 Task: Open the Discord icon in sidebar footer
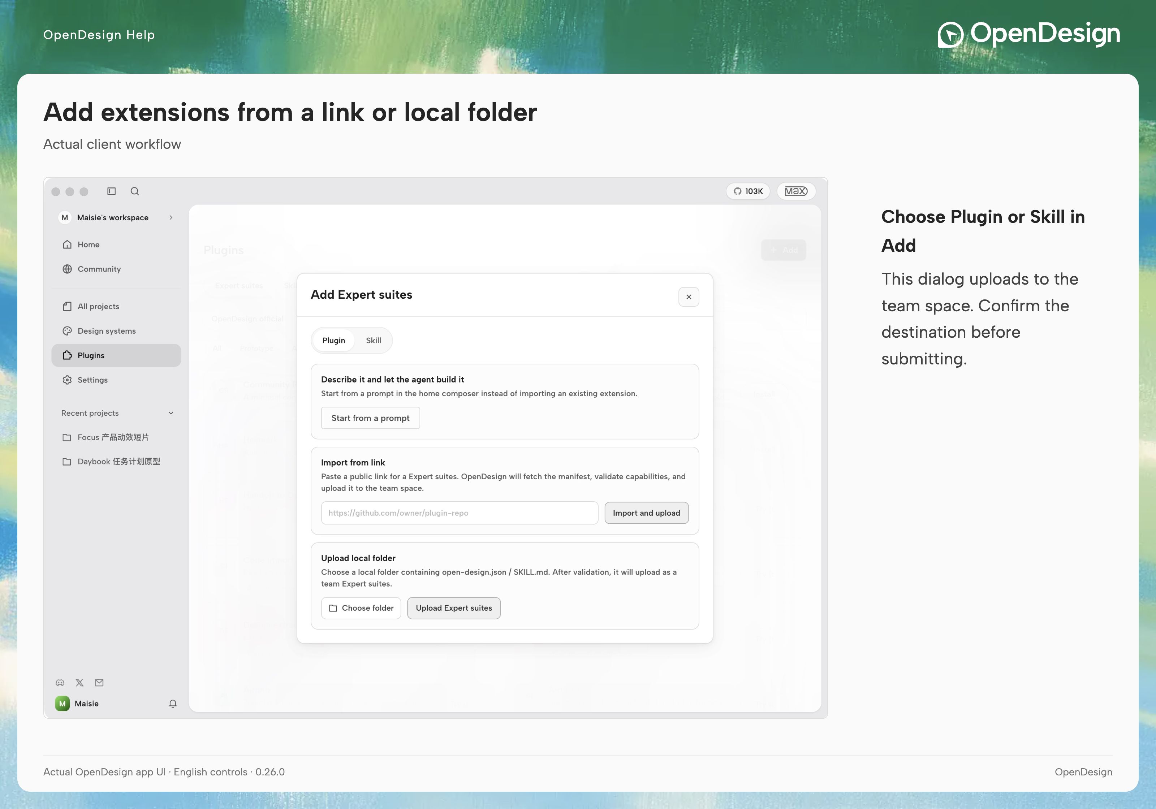point(60,683)
